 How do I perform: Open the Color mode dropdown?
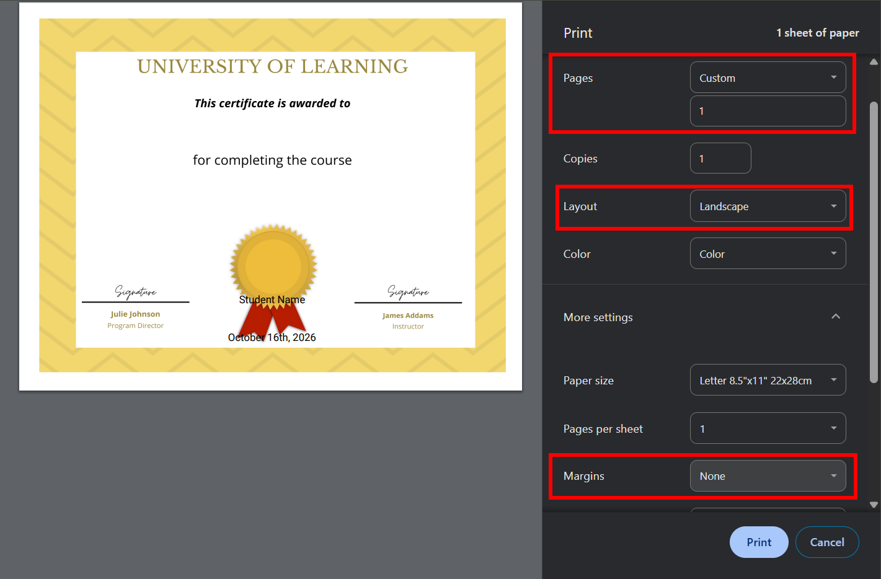pos(768,254)
